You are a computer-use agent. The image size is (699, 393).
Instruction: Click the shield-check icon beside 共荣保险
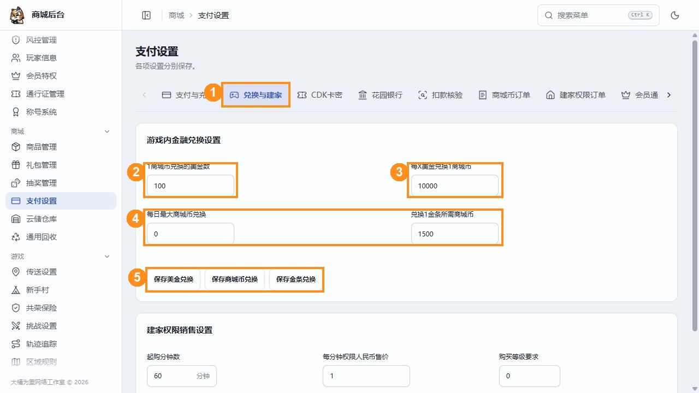16,308
